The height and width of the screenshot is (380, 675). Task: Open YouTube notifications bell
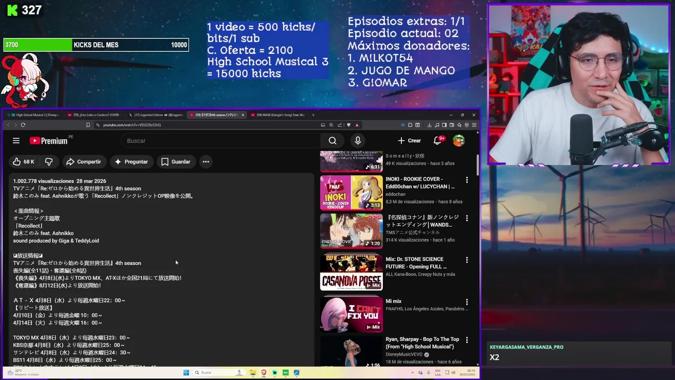[437, 140]
